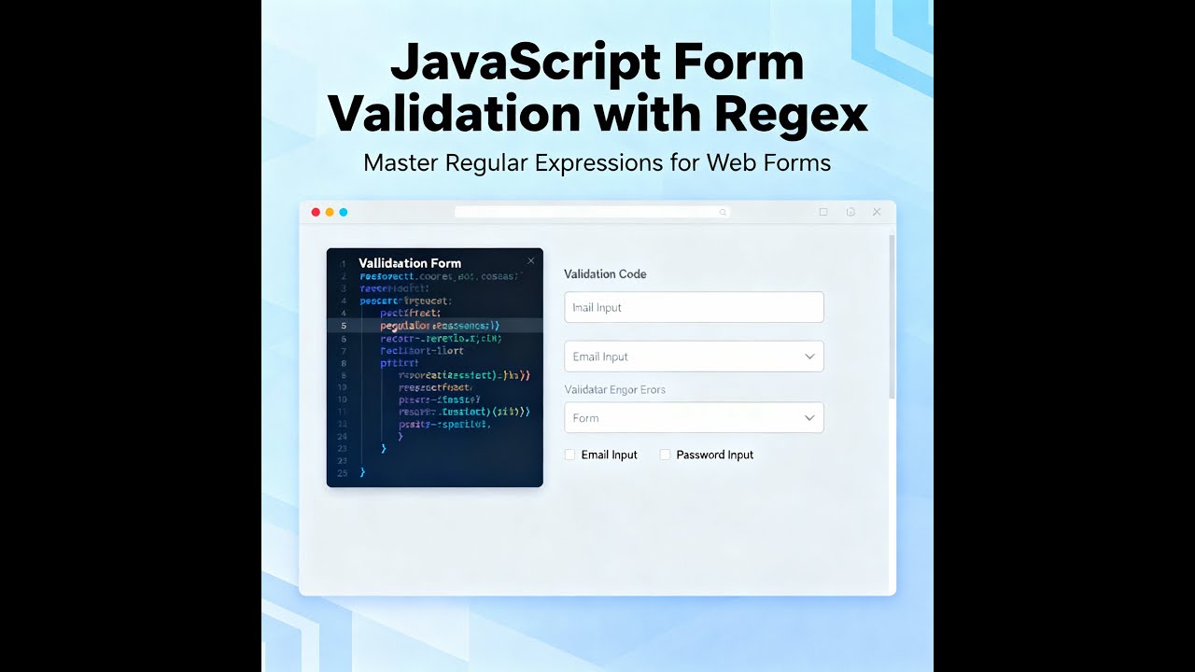Click the blue traffic-light window dot

(344, 213)
